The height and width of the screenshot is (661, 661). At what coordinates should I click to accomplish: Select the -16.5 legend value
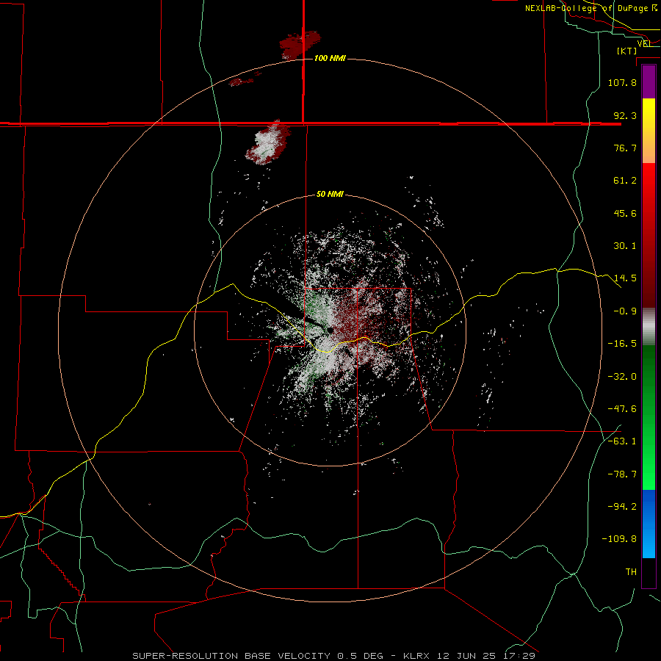(622, 344)
